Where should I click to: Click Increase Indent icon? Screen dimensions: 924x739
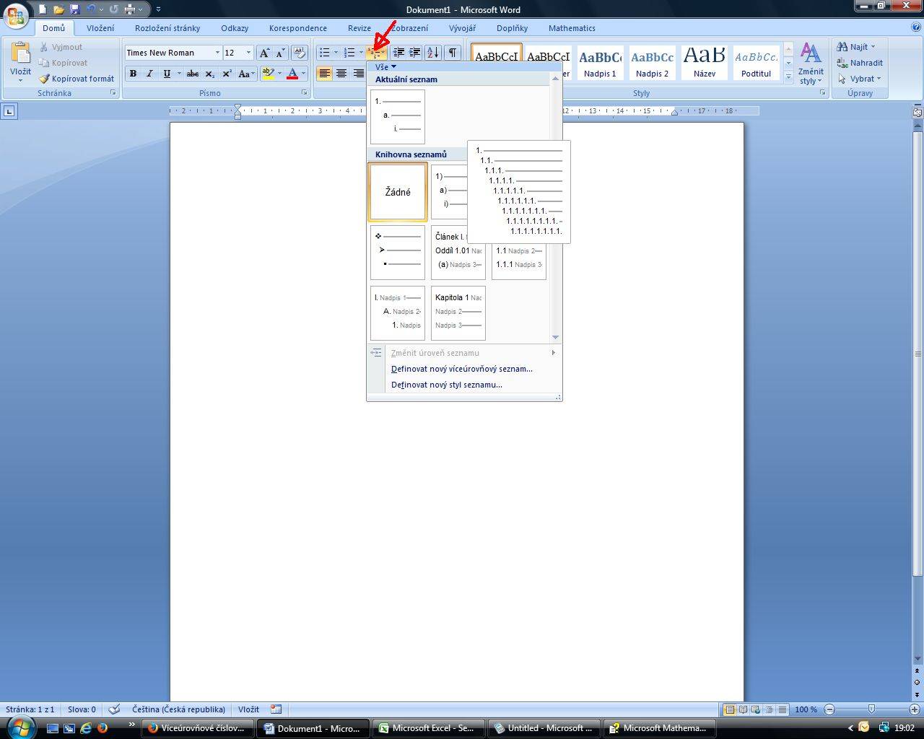[x=415, y=53]
